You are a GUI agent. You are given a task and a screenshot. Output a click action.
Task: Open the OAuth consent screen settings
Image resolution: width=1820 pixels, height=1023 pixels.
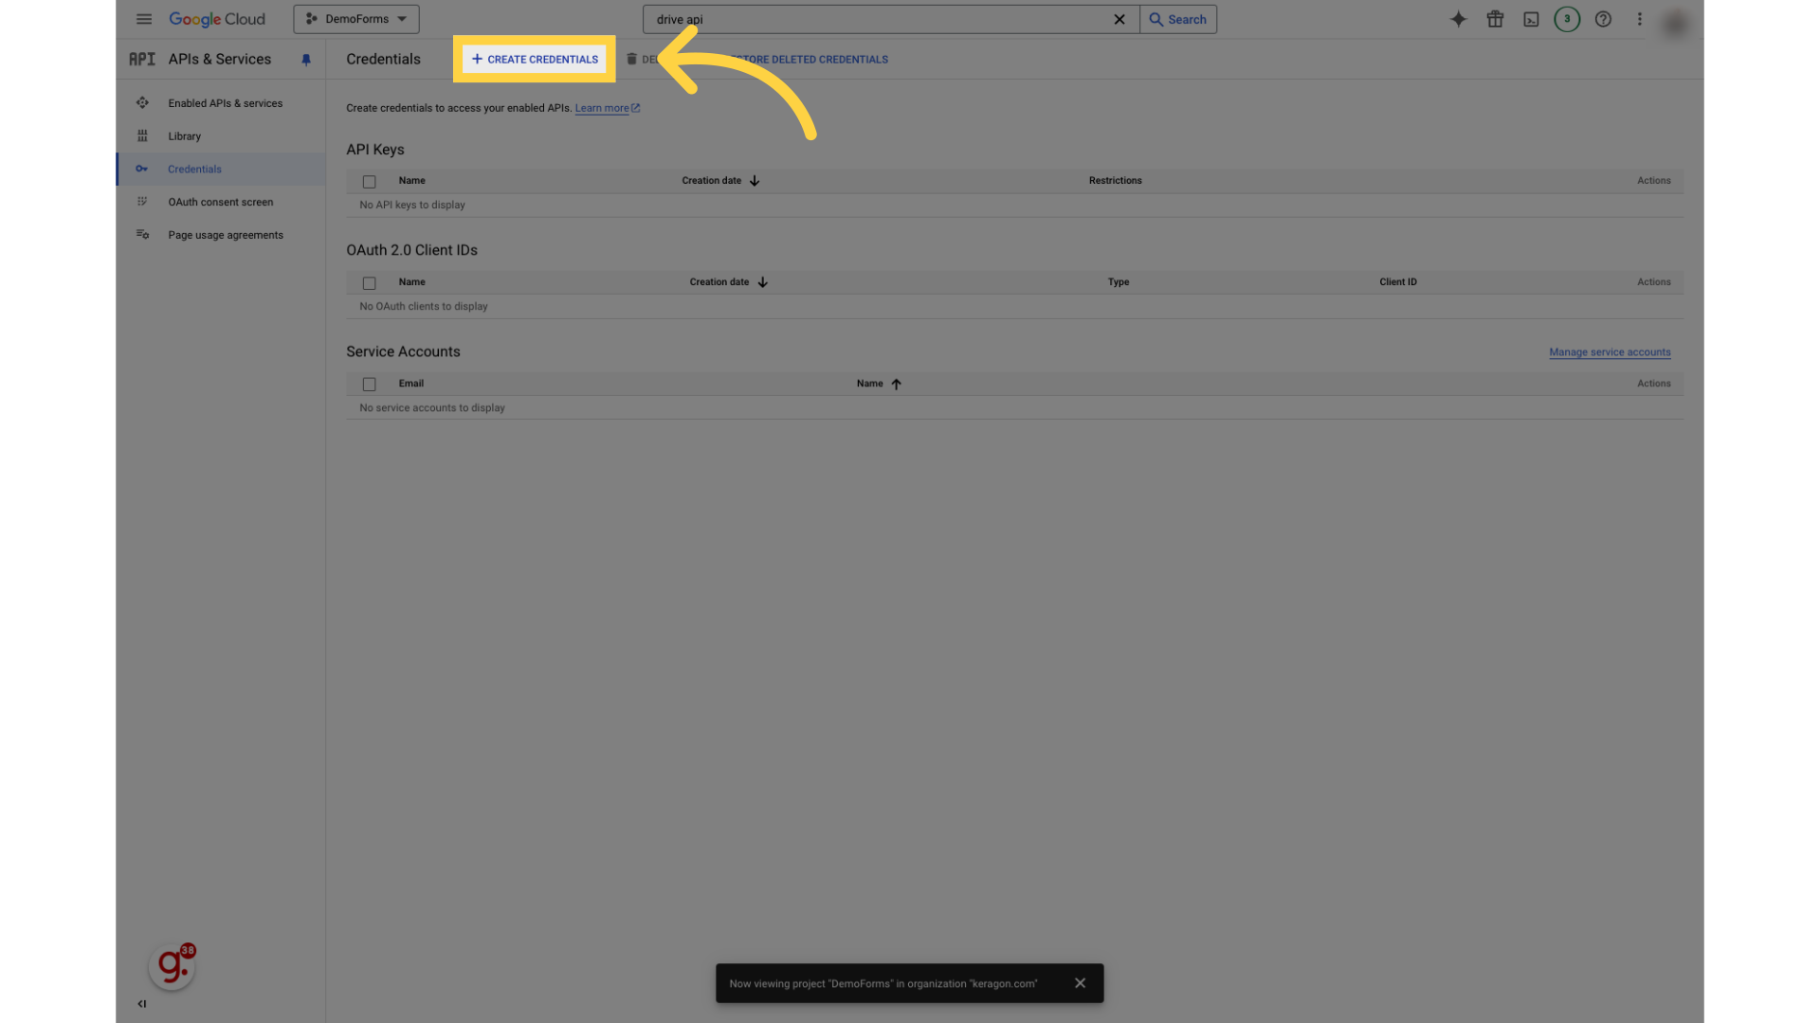(x=220, y=202)
